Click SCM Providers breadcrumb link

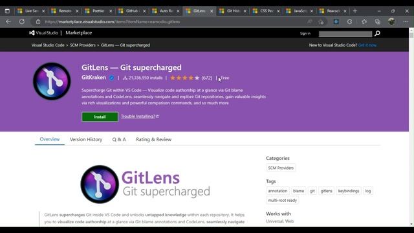[x=83, y=45]
